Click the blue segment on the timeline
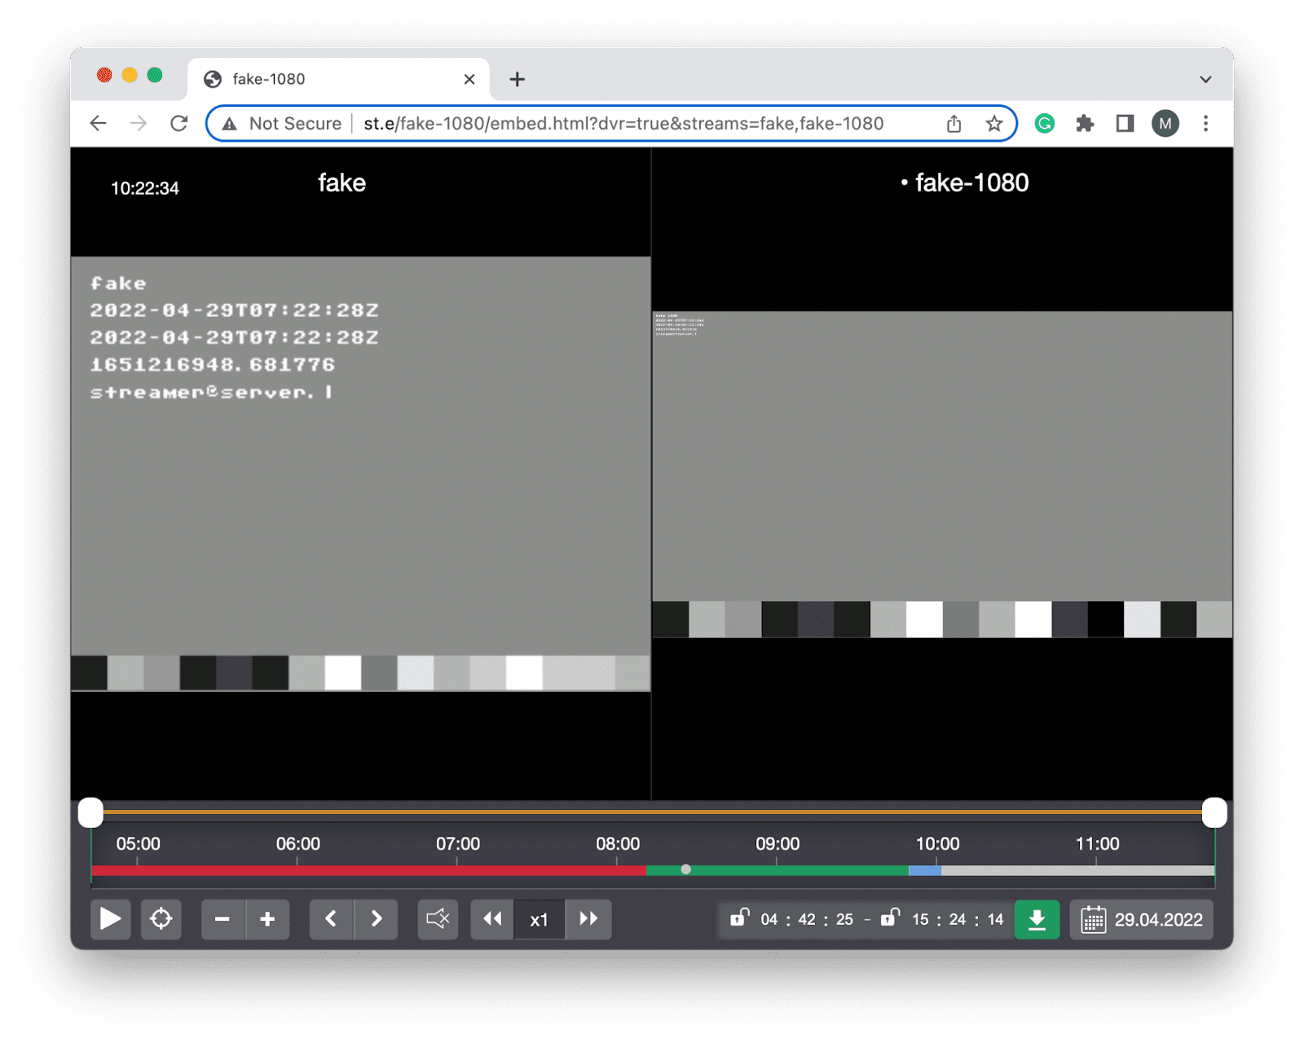 (x=925, y=870)
